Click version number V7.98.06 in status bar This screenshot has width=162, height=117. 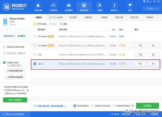pyautogui.click(x=115, y=114)
